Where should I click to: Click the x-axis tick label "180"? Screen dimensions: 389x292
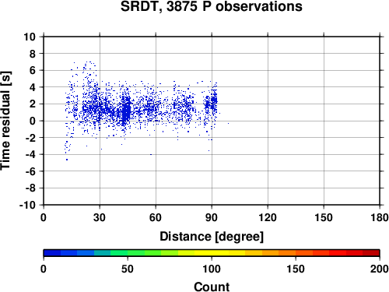tap(380, 217)
